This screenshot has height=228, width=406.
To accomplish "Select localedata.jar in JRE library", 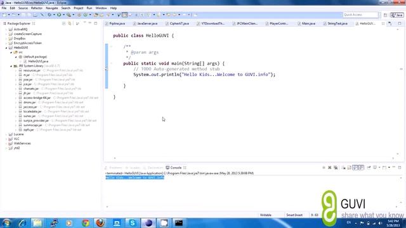I will (32, 111).
